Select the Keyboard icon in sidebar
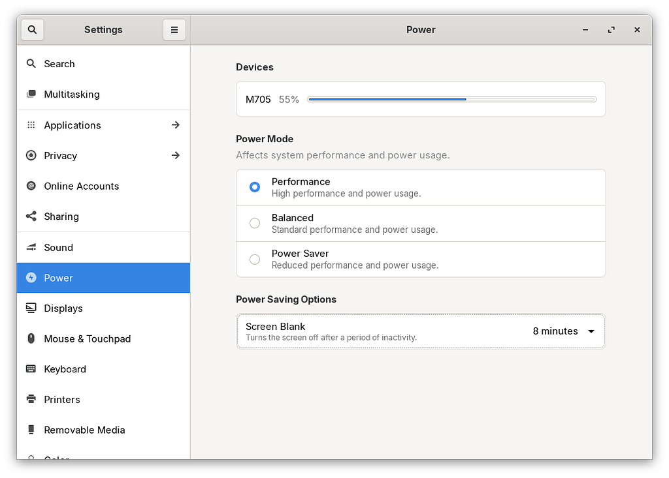 31,369
